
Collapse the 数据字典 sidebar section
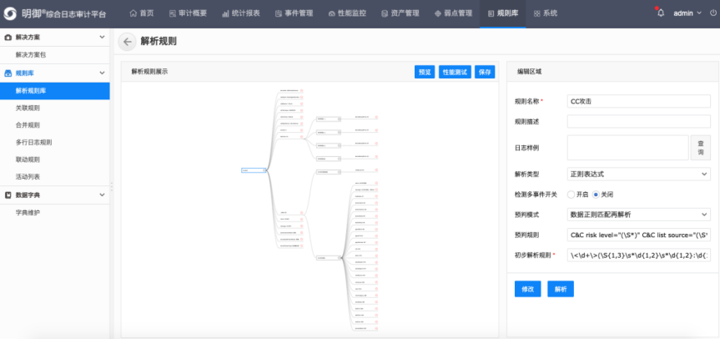(102, 195)
